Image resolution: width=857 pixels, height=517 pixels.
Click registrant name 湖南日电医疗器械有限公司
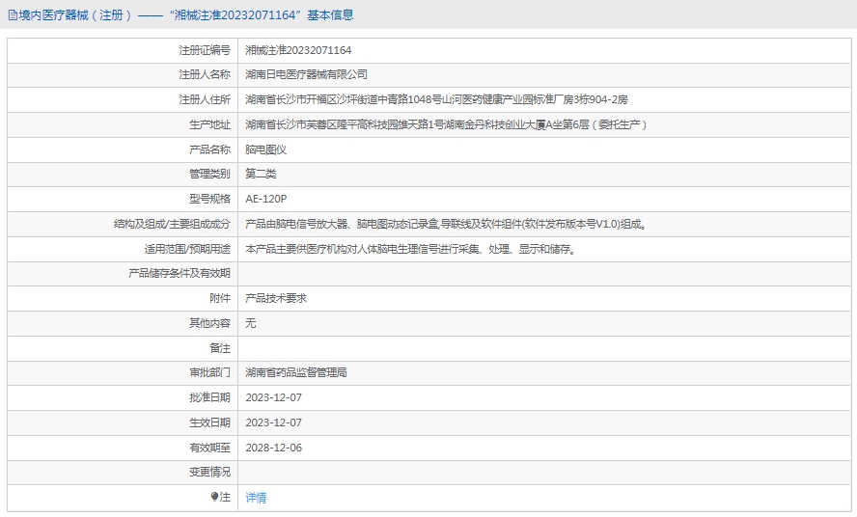click(306, 74)
